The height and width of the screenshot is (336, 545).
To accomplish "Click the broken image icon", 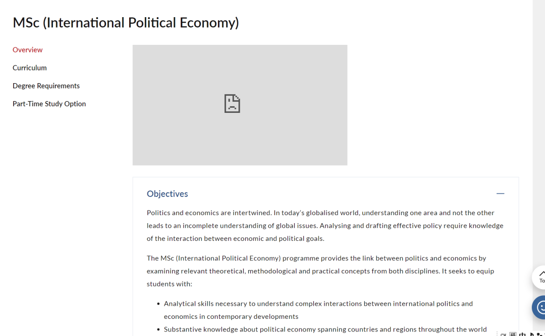I will point(232,103).
